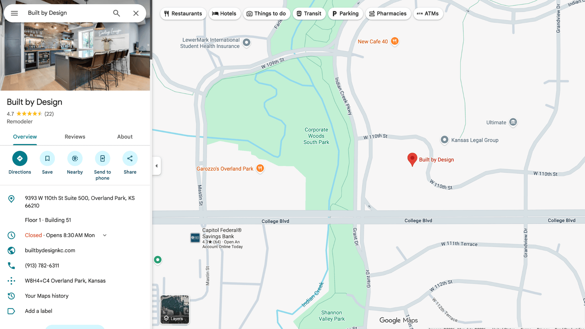Select the Things to do chip

pos(266,13)
